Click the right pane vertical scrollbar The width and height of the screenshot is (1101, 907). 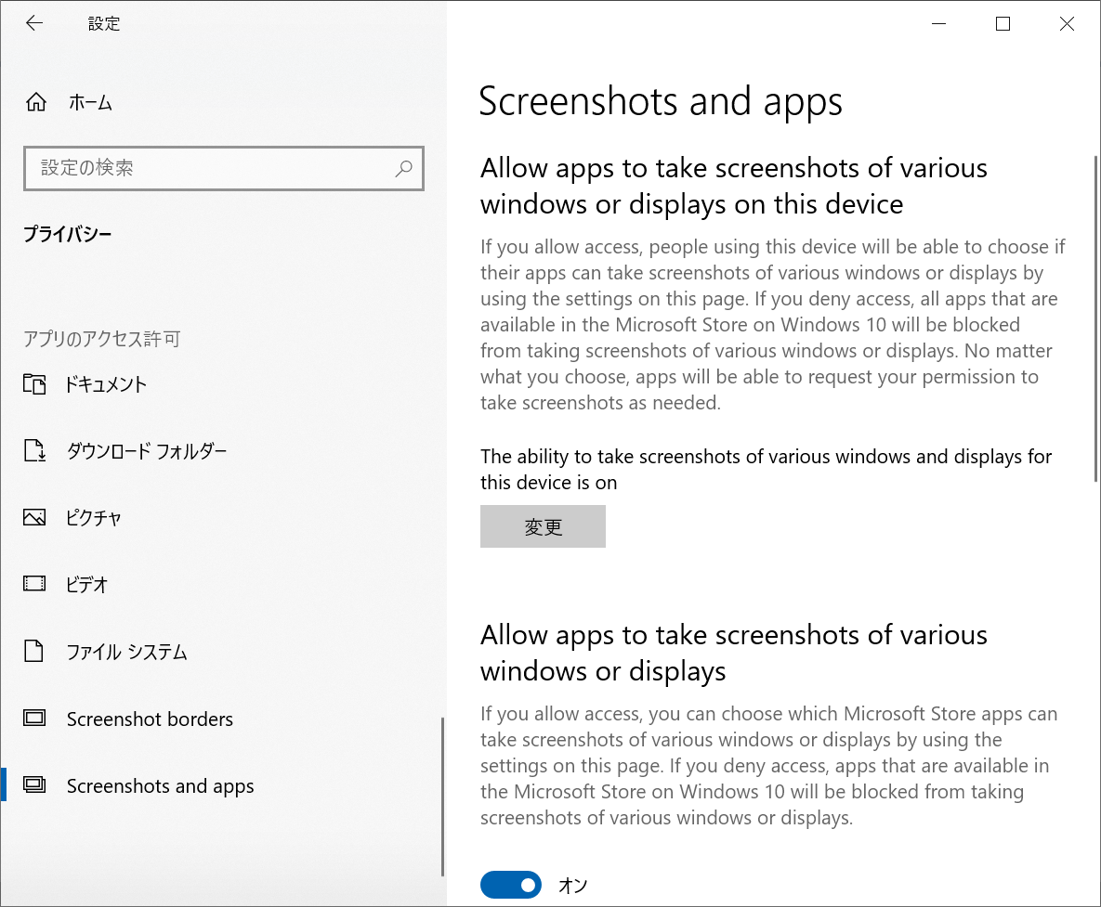pos(1095,319)
